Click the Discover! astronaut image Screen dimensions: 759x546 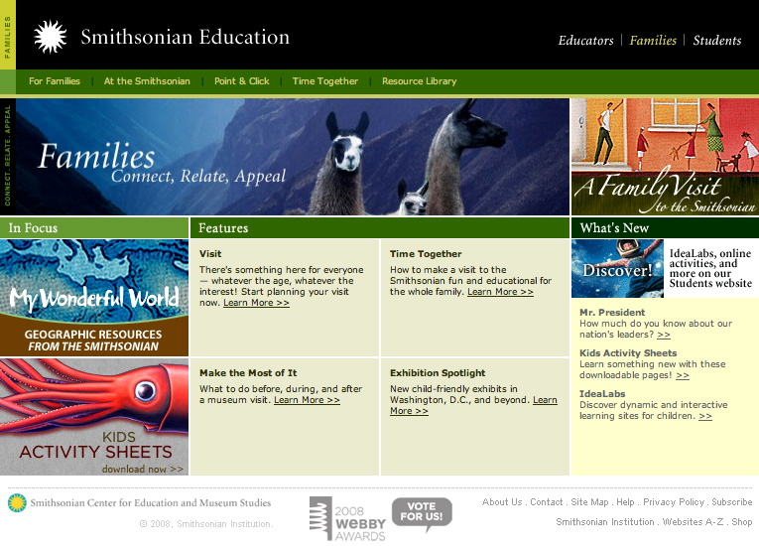pyautogui.click(x=617, y=268)
